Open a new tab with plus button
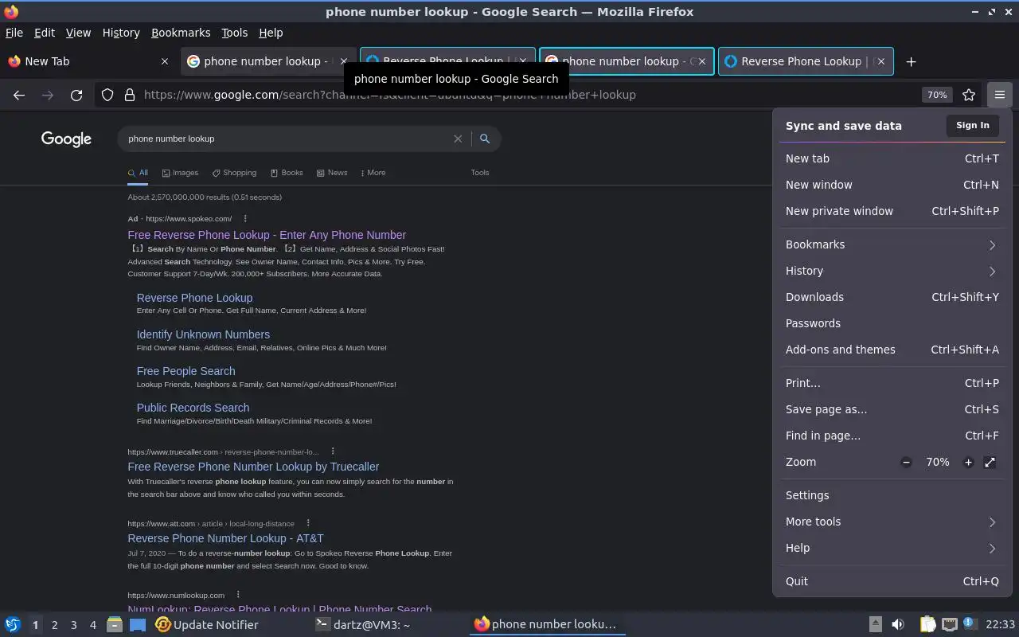Viewport: 1019px width, 637px height. [912, 61]
